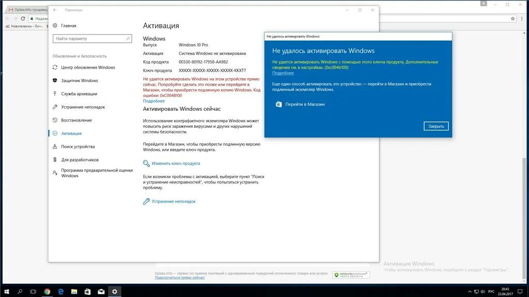529x297 pixels.
Task: Open Microsoft Edge from taskbar
Action: 61,292
